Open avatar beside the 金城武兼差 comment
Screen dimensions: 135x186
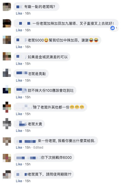[7, 56]
